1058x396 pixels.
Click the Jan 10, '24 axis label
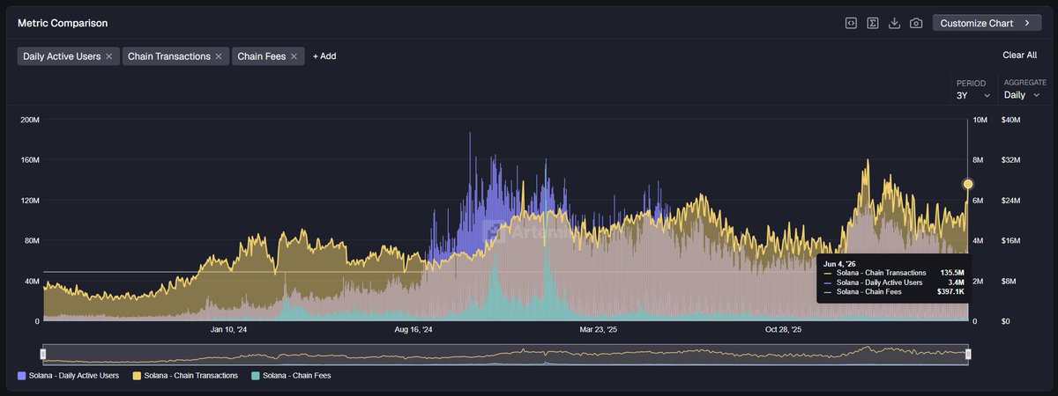(228, 330)
